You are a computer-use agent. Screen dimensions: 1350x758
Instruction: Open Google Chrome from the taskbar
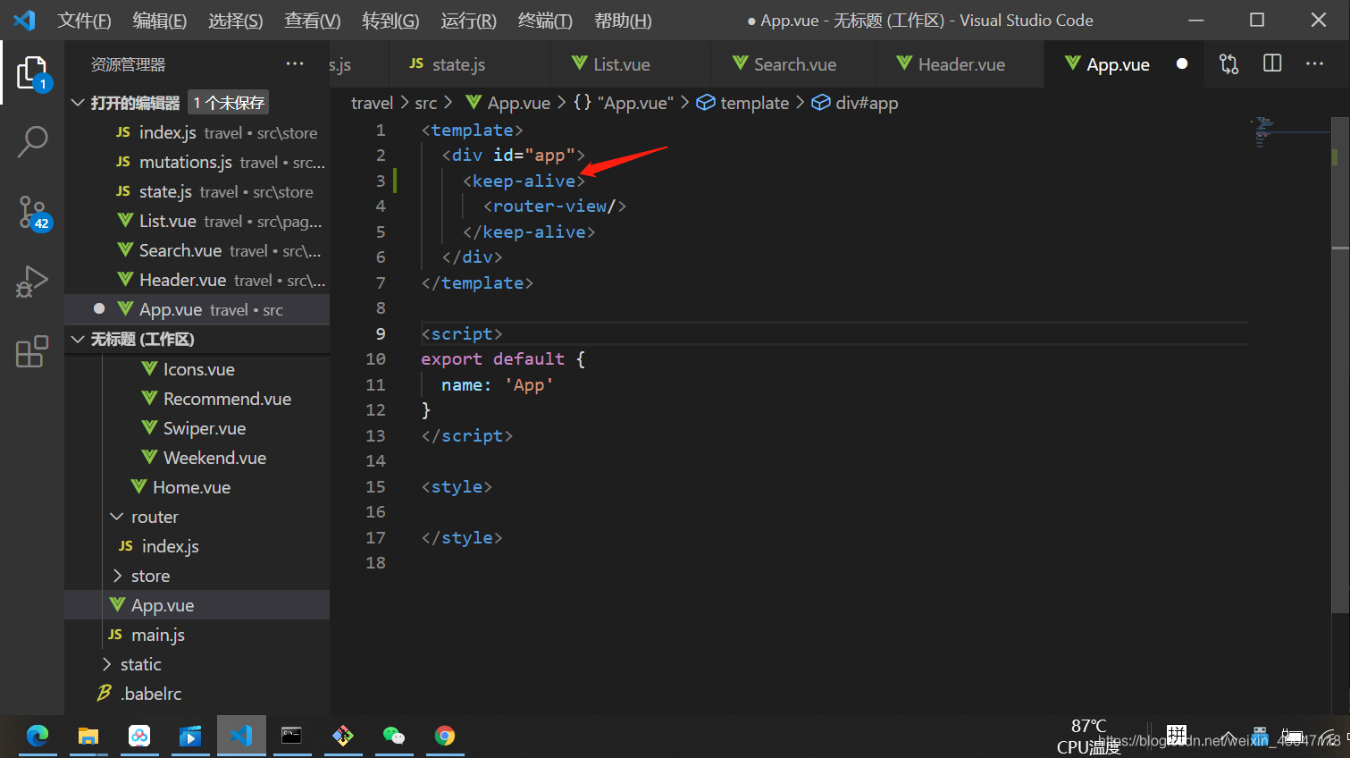(x=445, y=736)
